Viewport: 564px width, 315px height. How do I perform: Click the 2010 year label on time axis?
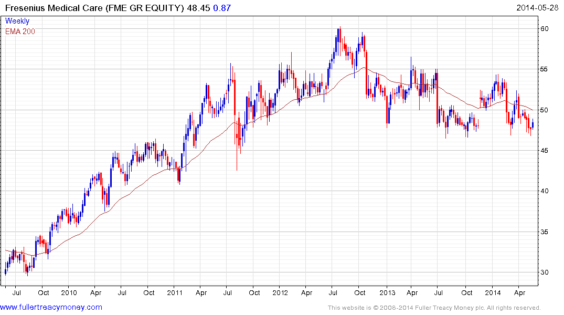(x=69, y=292)
